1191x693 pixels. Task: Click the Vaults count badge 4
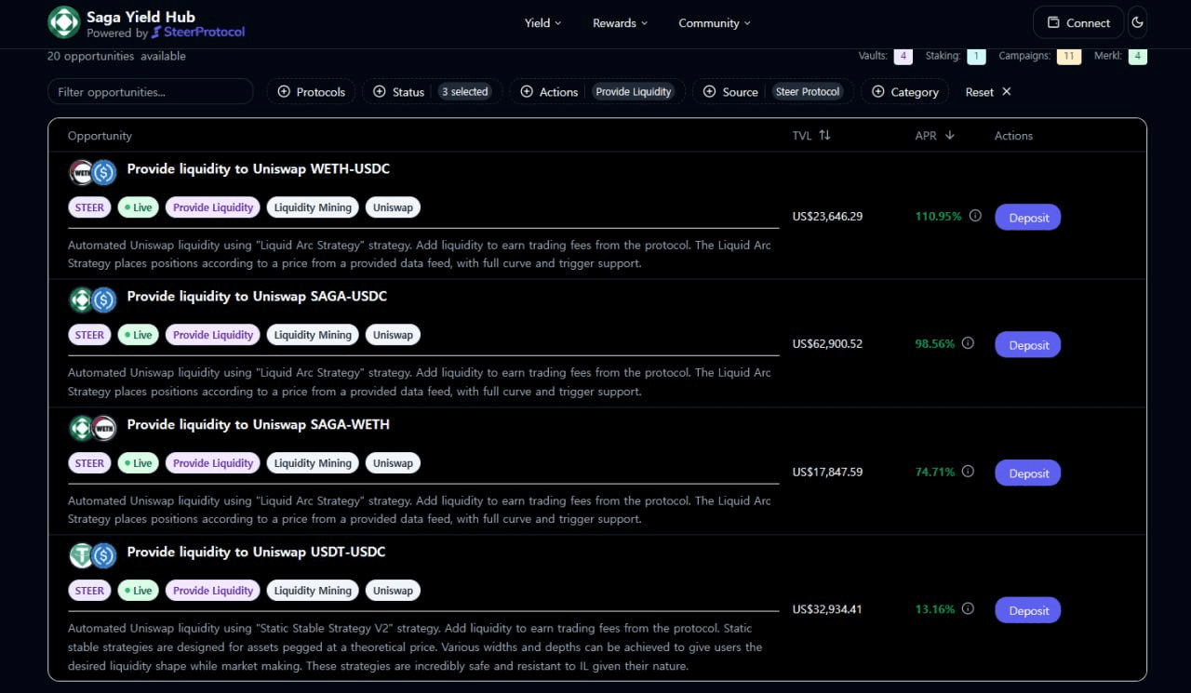(903, 56)
